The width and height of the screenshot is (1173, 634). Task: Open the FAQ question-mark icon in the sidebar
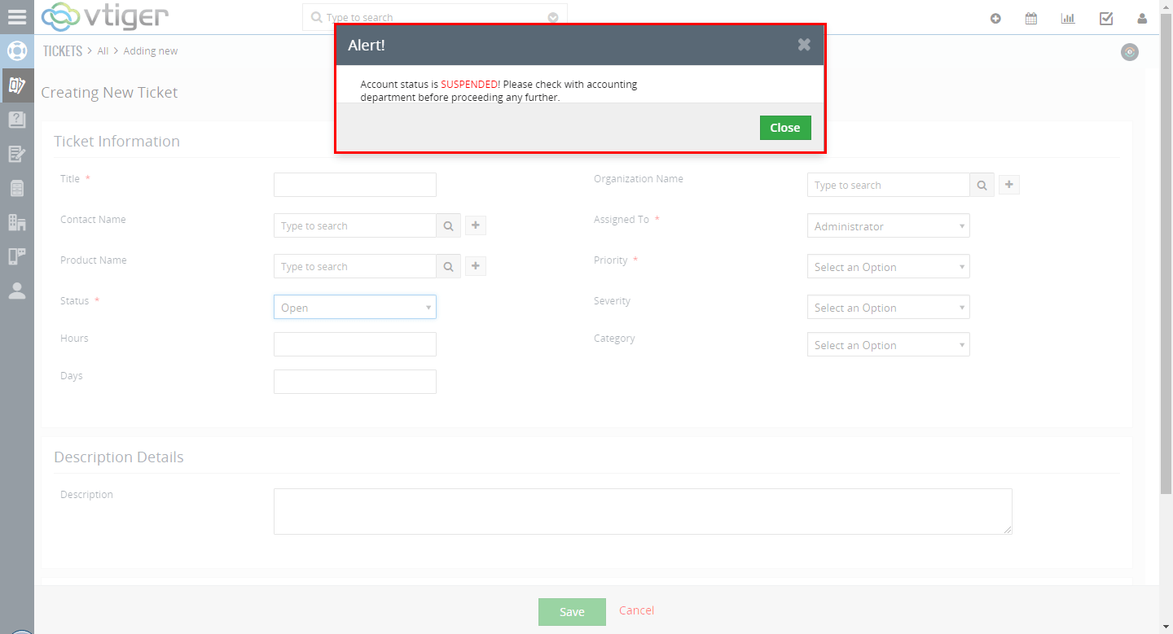(17, 119)
